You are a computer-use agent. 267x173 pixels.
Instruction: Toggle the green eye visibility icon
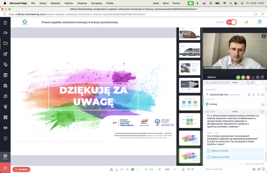(x=146, y=169)
